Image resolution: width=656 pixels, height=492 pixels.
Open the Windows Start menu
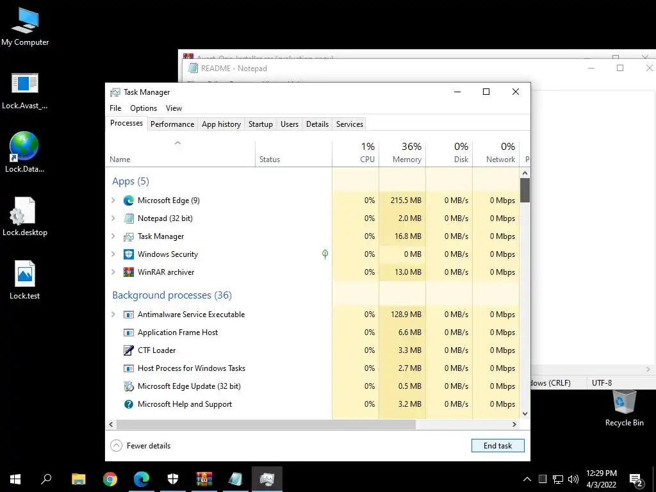point(15,479)
